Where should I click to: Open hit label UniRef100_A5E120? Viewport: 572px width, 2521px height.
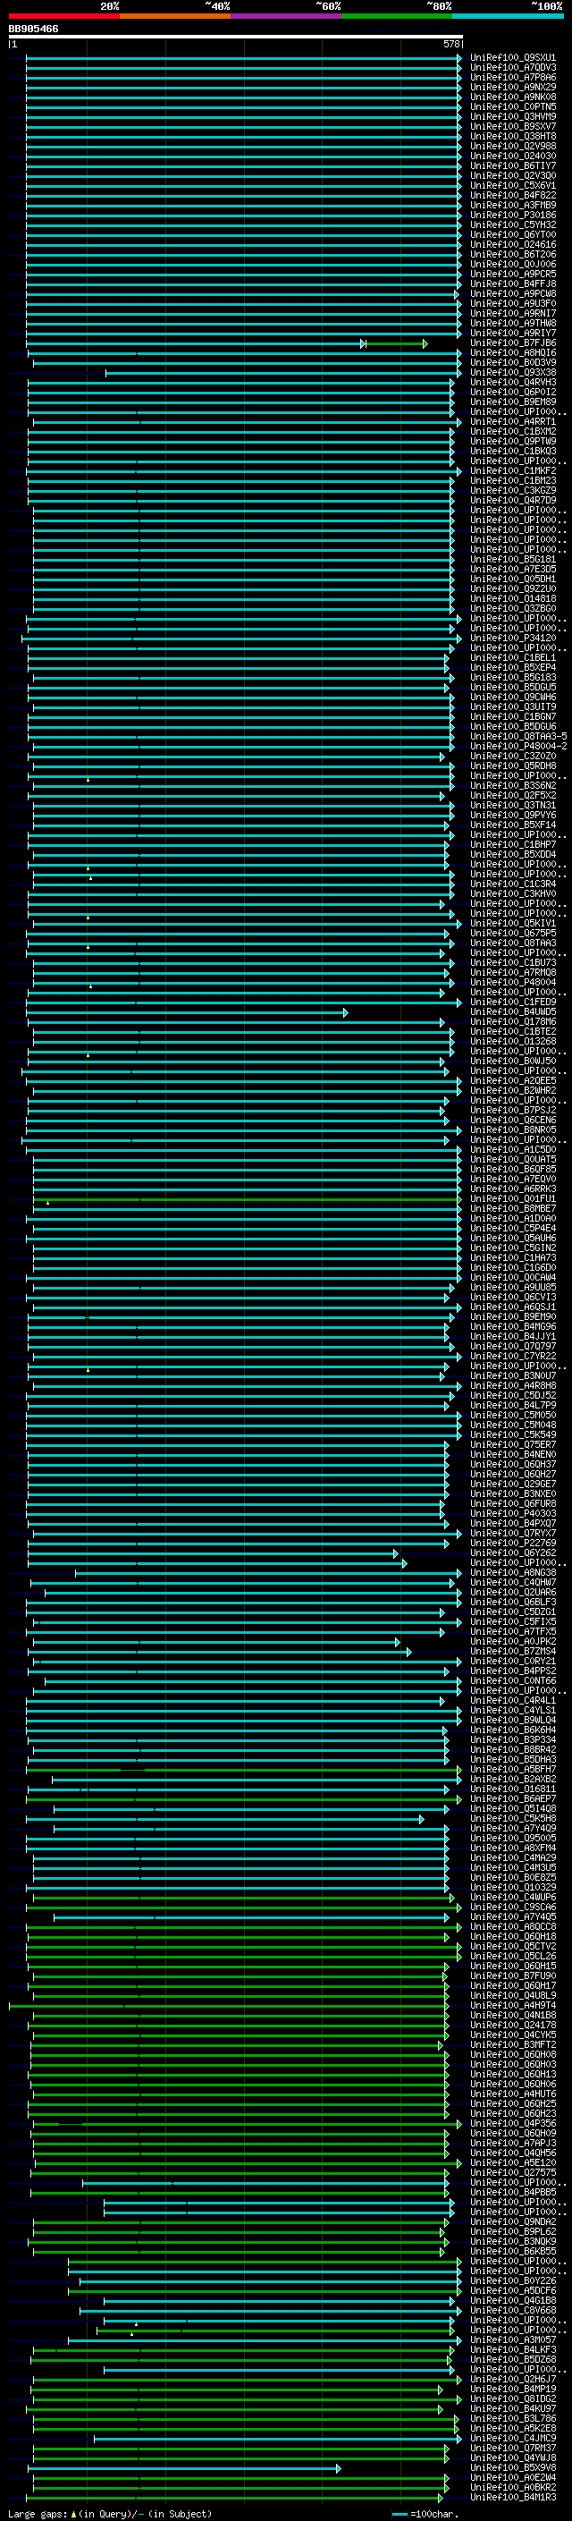coord(512,2161)
